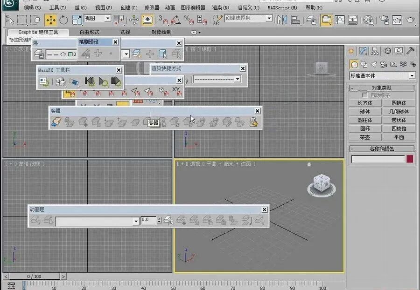Start the MassFX simulation play icon
Screen dimensions: 420x290
(x=104, y=81)
